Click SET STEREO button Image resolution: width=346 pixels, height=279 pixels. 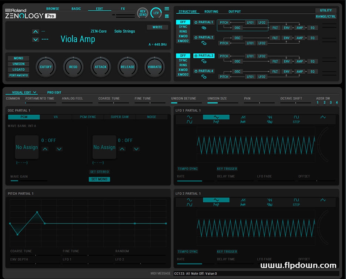99,172
